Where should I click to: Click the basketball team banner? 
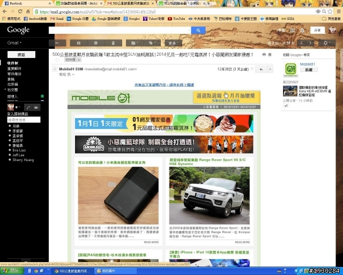[x=164, y=144]
